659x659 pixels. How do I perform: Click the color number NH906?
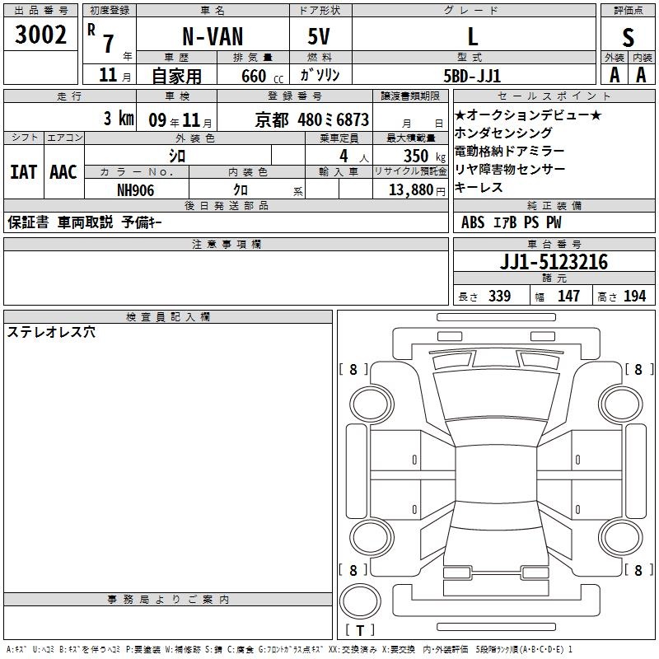136,189
